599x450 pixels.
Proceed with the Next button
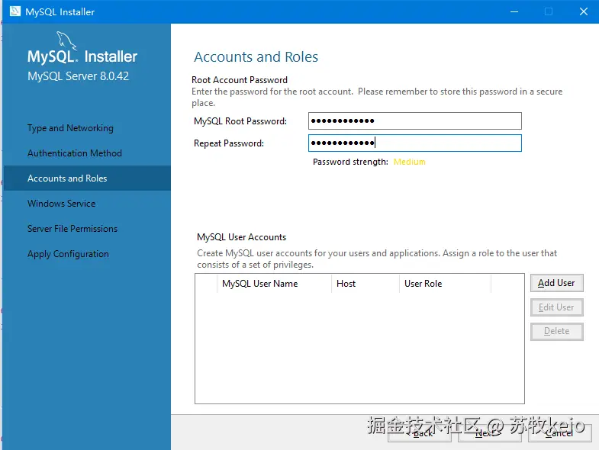click(489, 433)
